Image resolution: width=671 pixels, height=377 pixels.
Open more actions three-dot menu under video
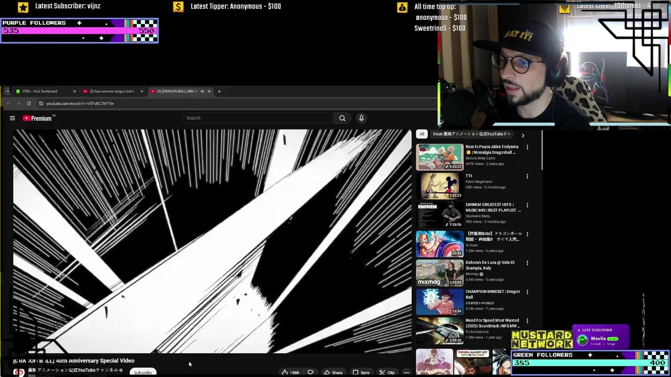[x=406, y=372]
